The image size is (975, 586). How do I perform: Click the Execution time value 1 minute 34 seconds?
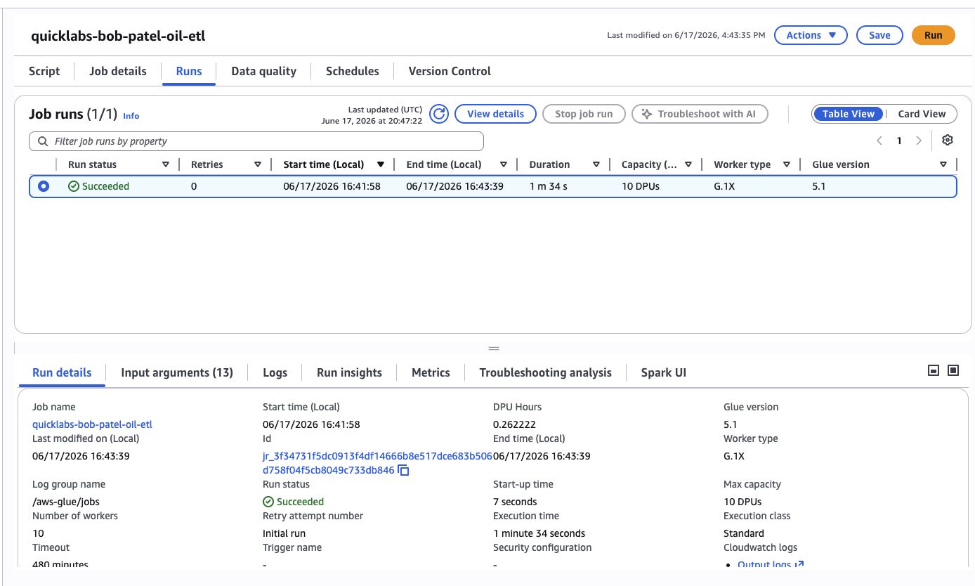(x=539, y=533)
